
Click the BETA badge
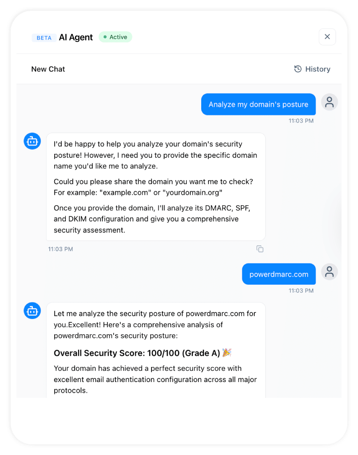44,38
